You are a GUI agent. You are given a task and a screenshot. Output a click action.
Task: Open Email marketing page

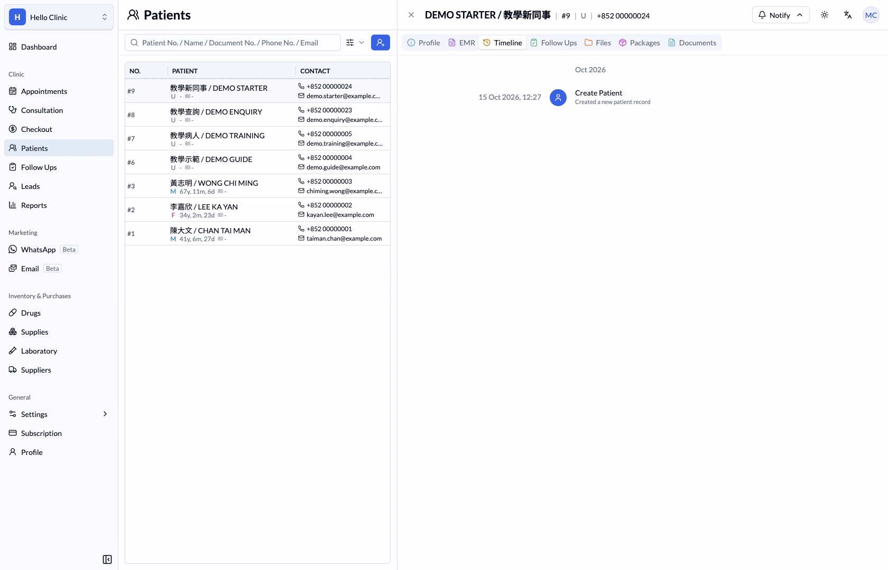[x=59, y=269]
